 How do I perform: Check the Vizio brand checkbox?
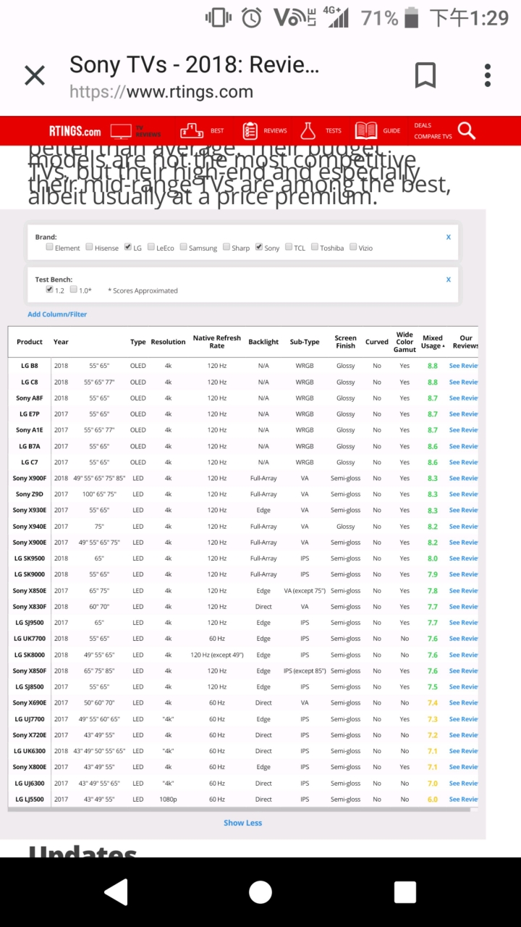point(353,247)
